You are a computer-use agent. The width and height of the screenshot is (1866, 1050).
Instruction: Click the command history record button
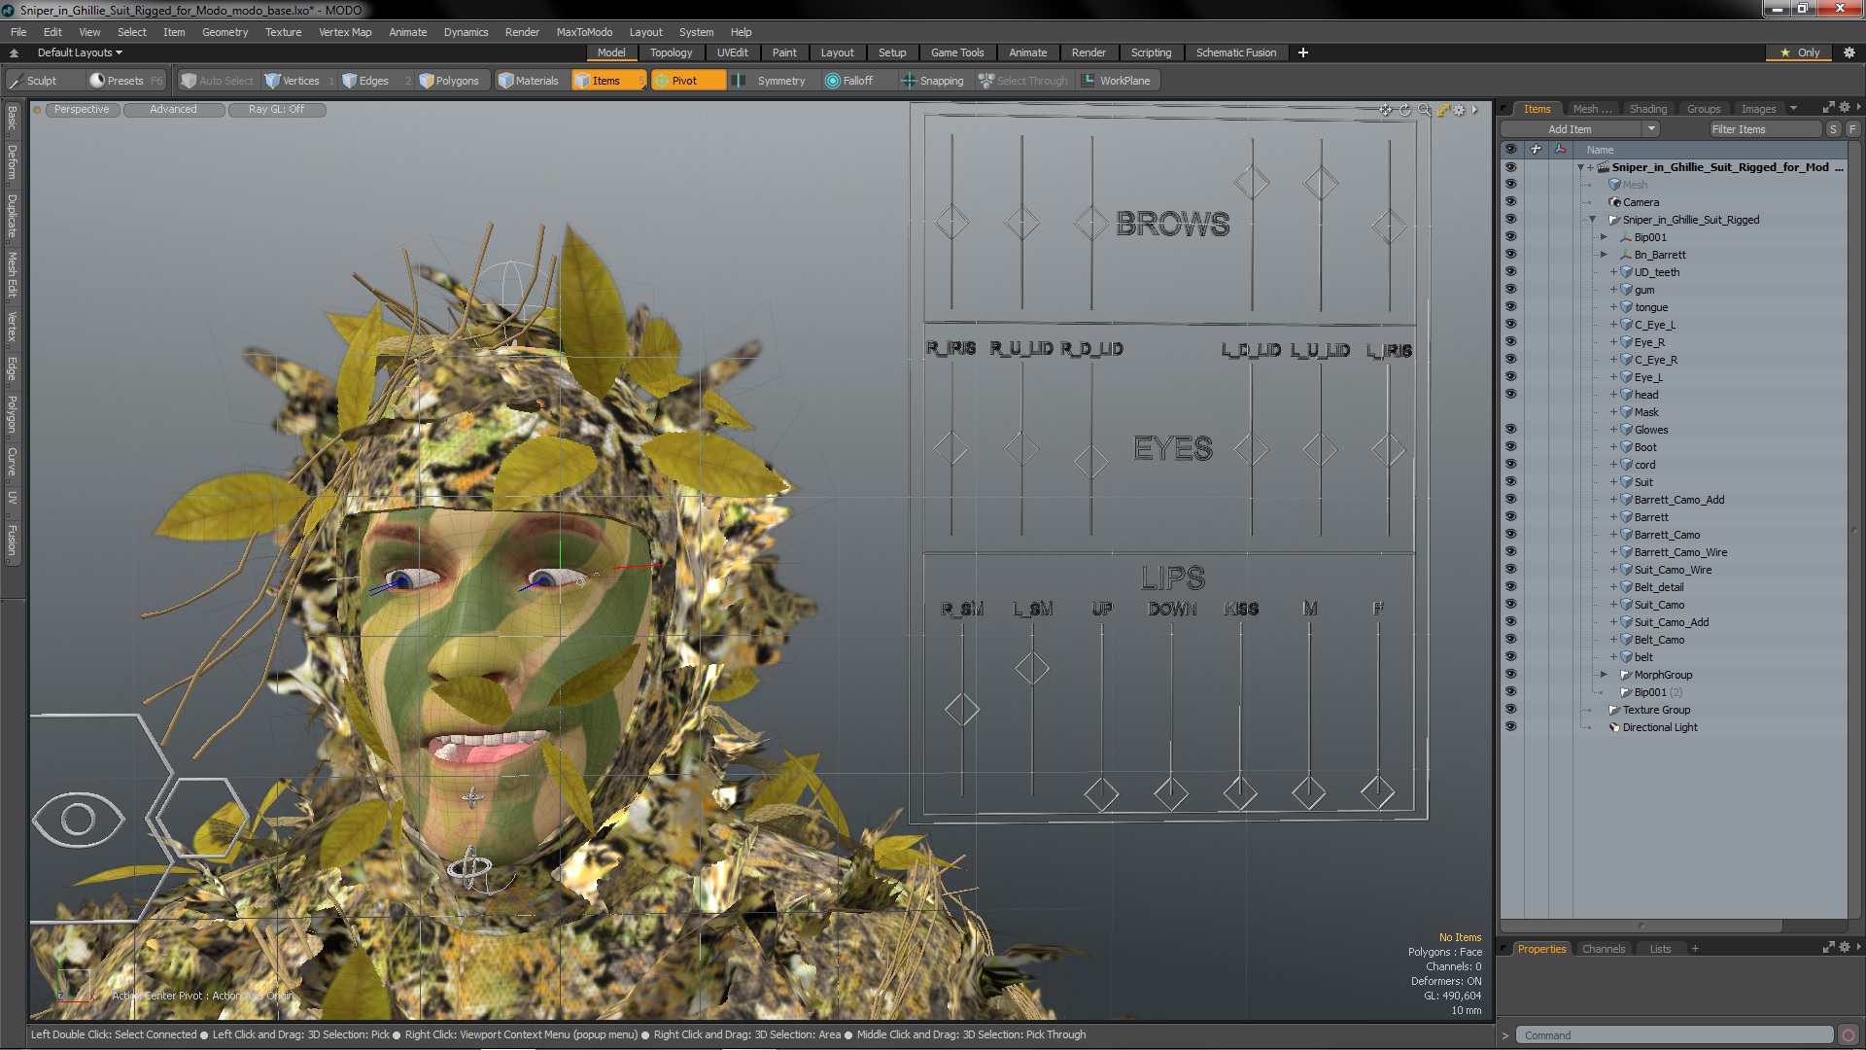point(1849,1035)
